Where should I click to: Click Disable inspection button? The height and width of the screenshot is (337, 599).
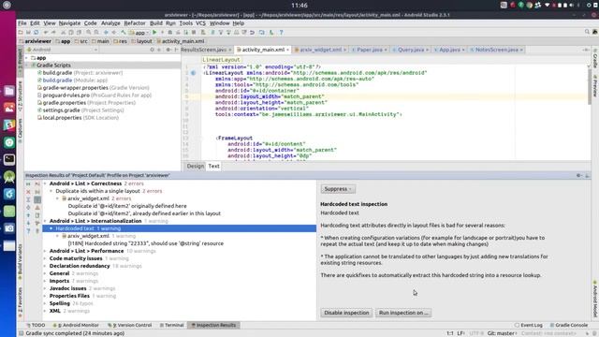(346, 313)
